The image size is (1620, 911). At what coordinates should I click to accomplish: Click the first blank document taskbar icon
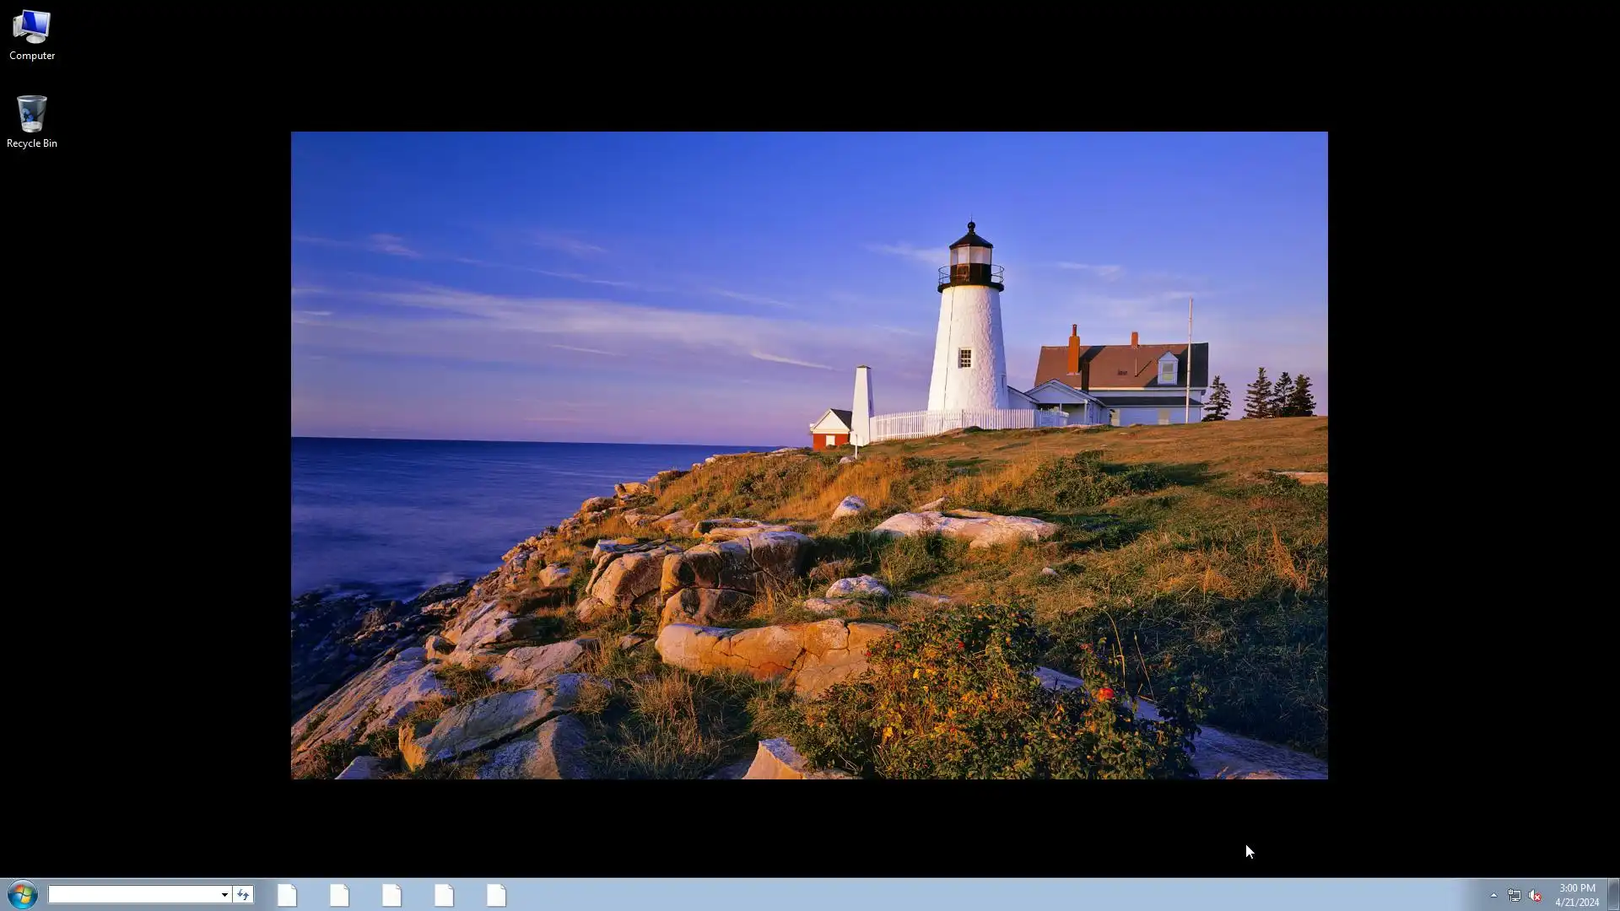point(287,895)
